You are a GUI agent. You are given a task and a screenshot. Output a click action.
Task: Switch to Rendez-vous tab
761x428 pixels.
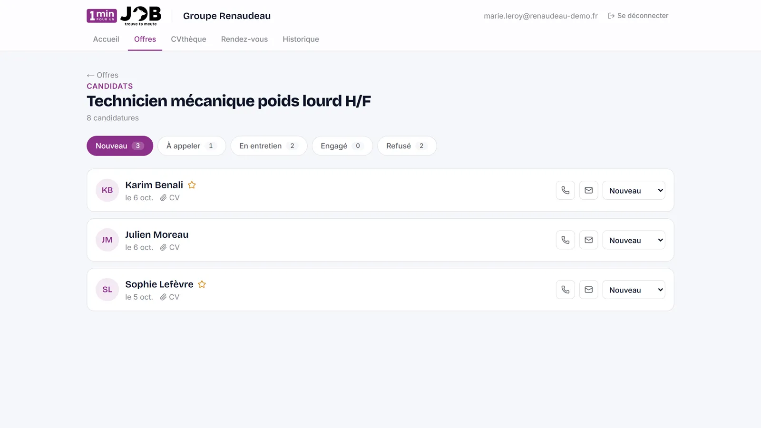[244, 39]
